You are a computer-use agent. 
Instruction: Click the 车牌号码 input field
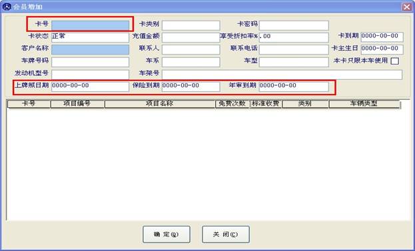coord(90,62)
